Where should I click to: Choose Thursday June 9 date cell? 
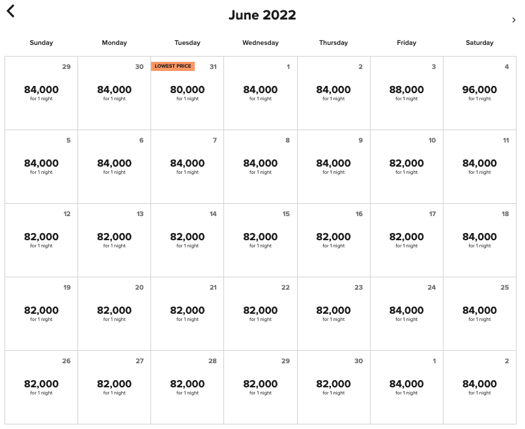[x=333, y=167]
